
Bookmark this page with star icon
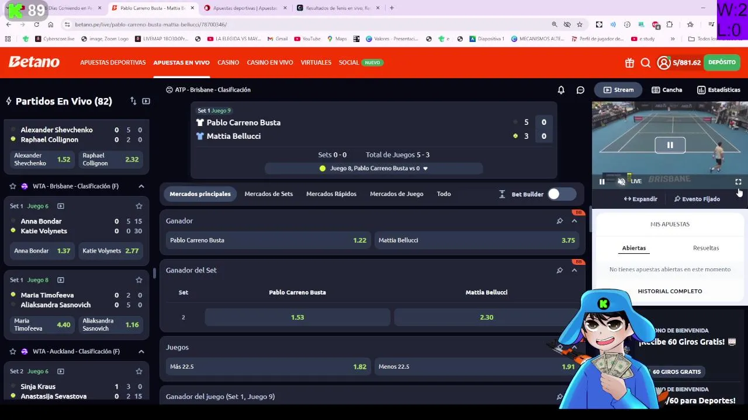point(580,24)
